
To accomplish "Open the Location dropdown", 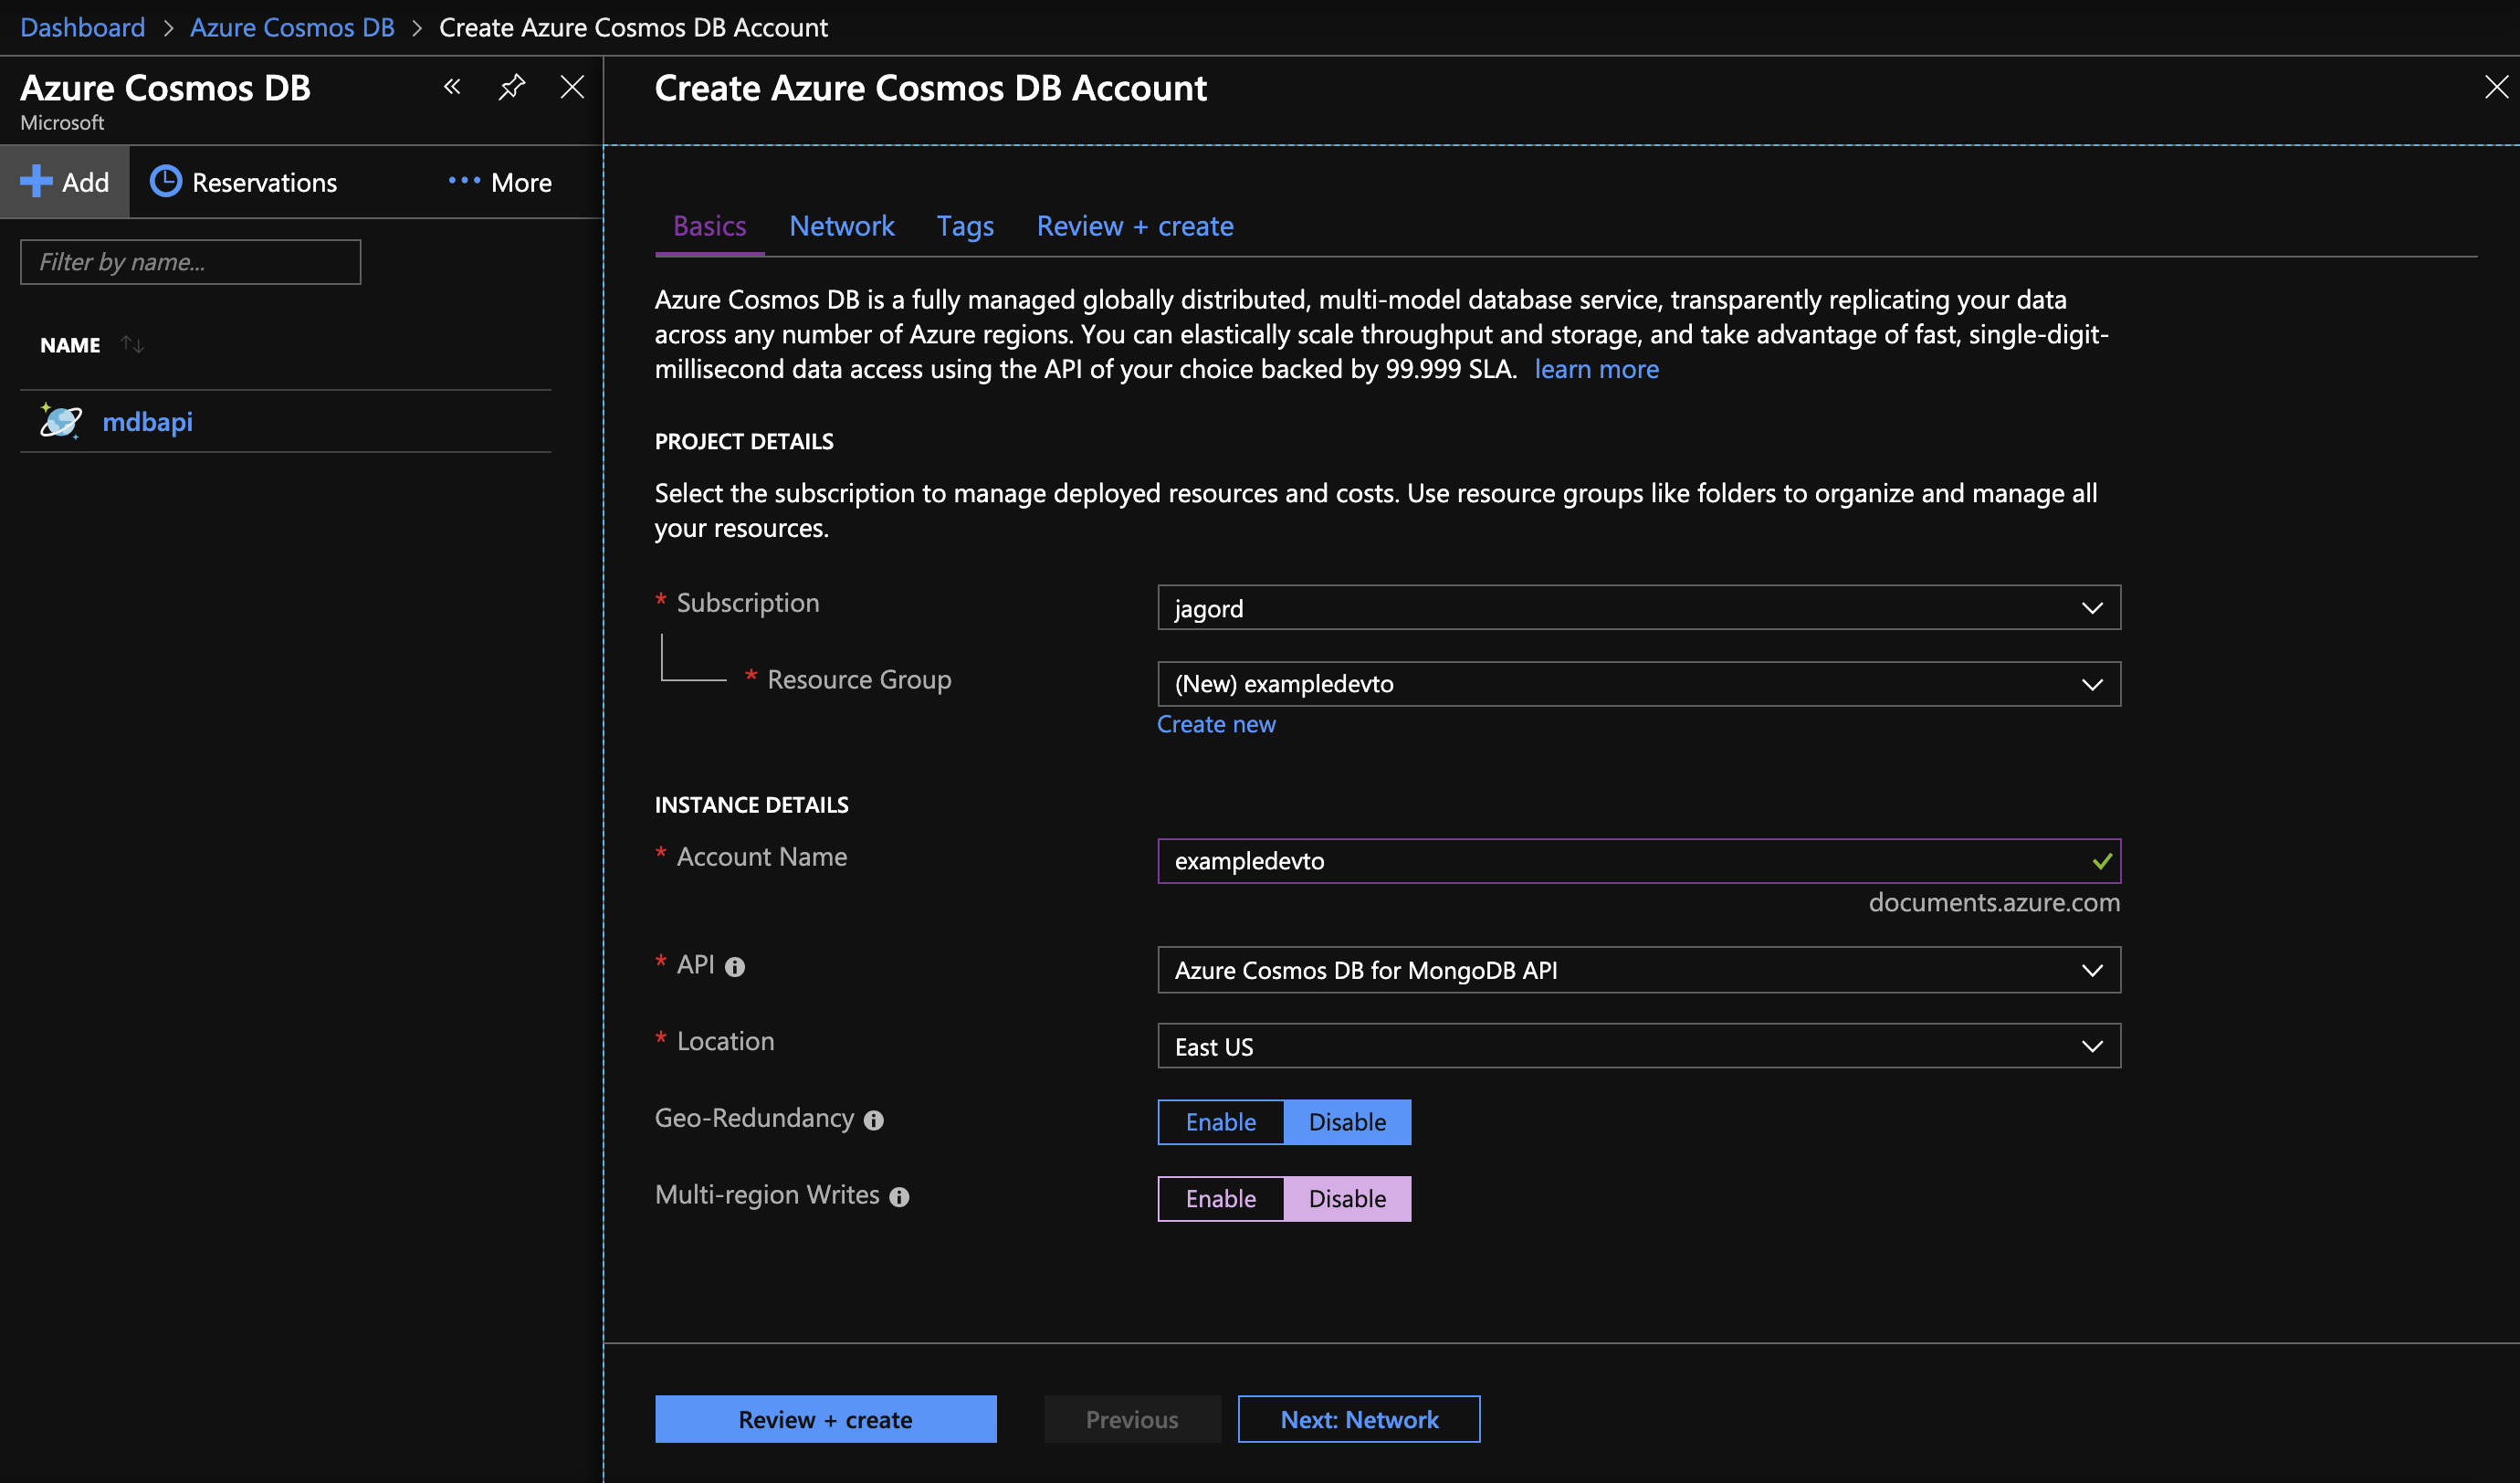I will coord(1639,1046).
